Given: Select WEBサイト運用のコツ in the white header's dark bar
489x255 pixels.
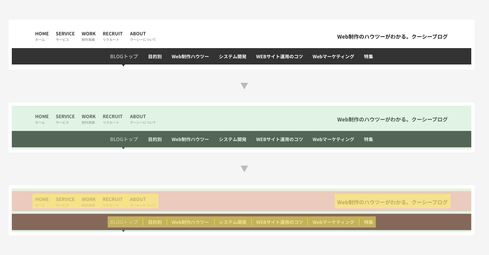Looking at the screenshot, I should 280,56.
